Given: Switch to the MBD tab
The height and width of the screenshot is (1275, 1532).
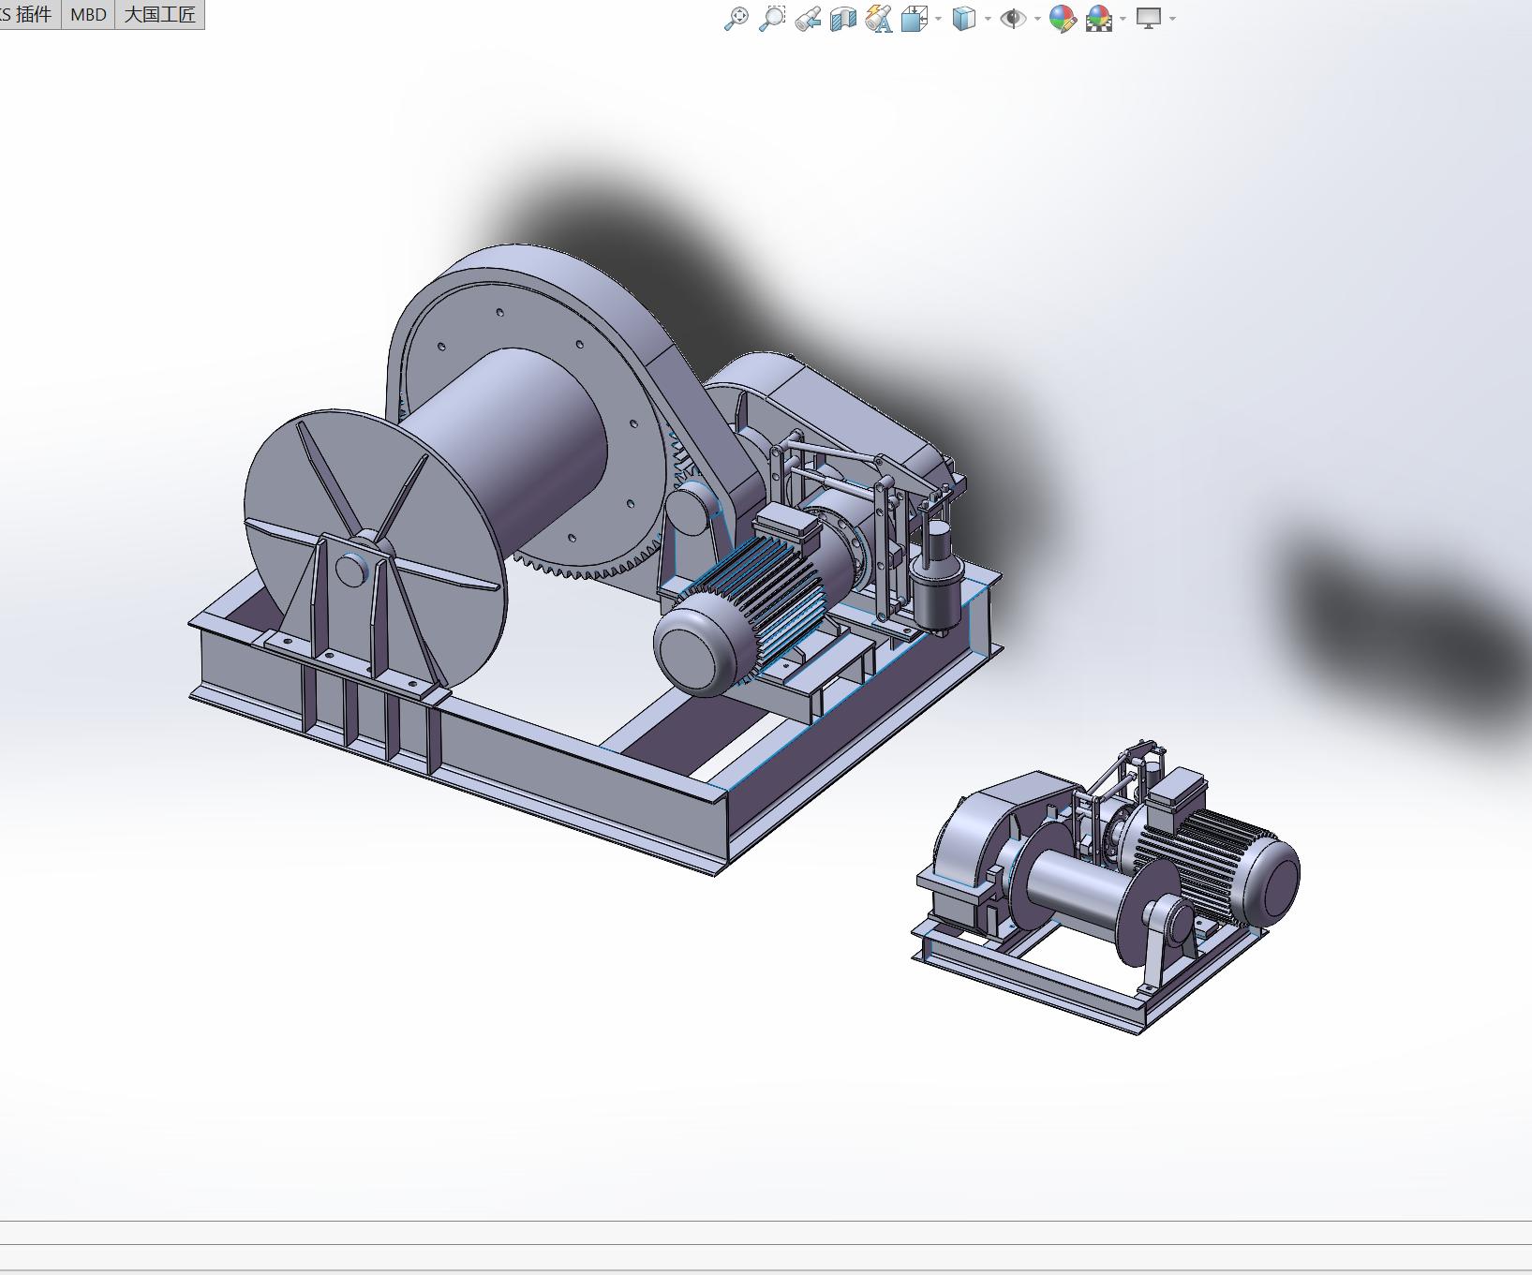Looking at the screenshot, I should pyautogui.click(x=88, y=15).
